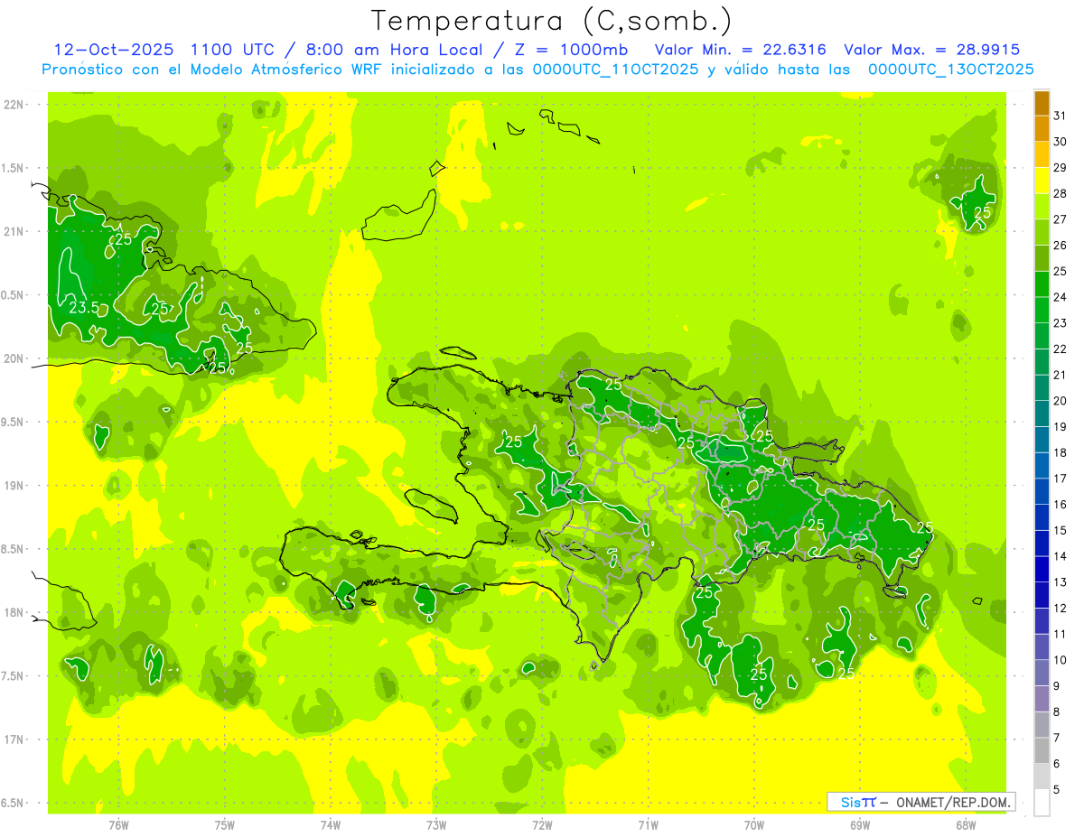Viewport: 1084px width, 837px height.
Task: Pick the dark orange swatch above 31
Action: 1042,103
